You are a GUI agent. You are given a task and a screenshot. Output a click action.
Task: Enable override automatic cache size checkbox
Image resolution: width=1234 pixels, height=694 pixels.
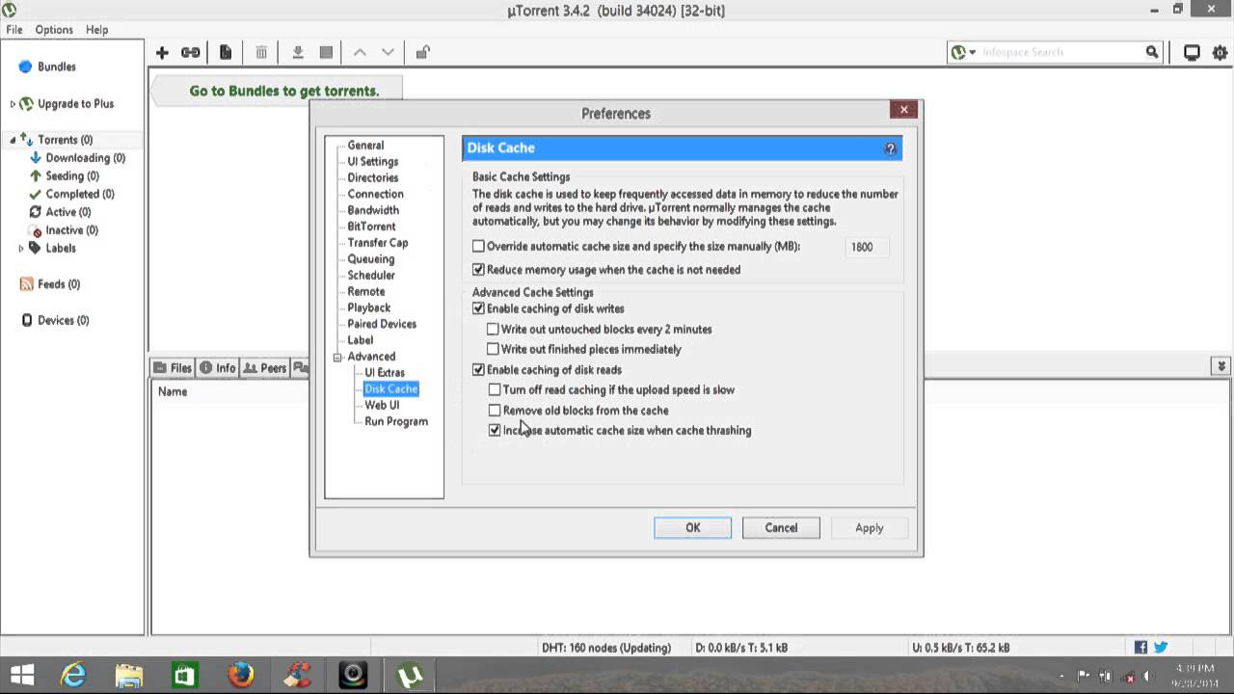point(478,247)
